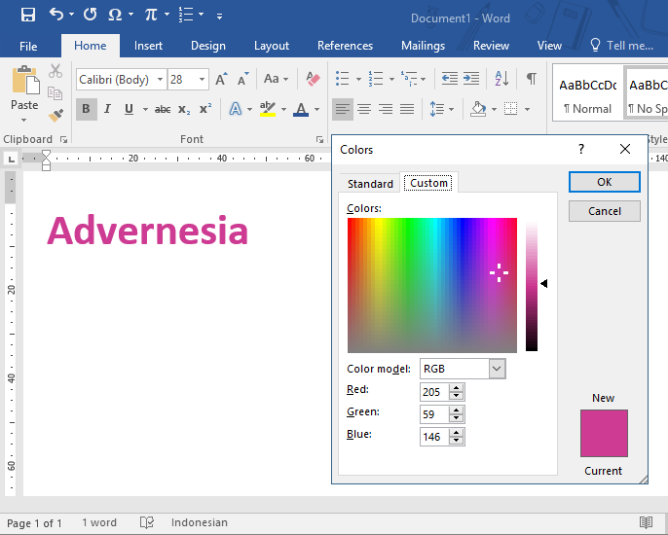This screenshot has width=668, height=535.
Task: Center align the text
Action: (364, 109)
